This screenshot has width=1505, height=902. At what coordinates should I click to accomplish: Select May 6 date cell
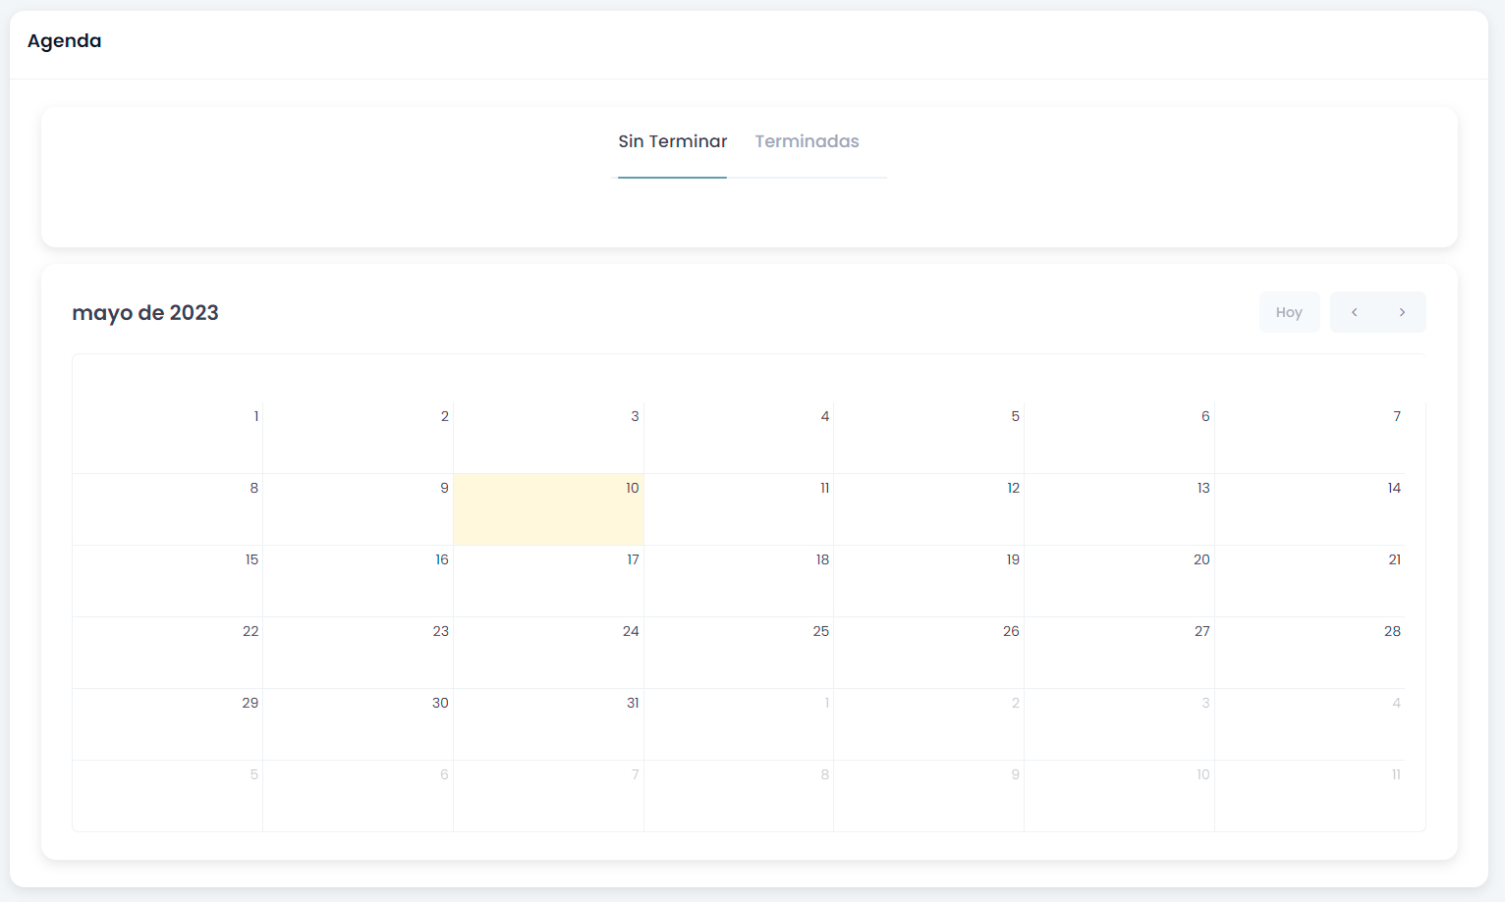tap(1119, 438)
